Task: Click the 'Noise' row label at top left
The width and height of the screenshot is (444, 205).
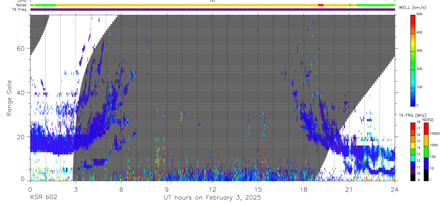Action: [22, 5]
